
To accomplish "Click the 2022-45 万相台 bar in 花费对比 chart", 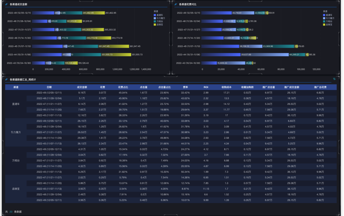I will [x=278, y=46].
